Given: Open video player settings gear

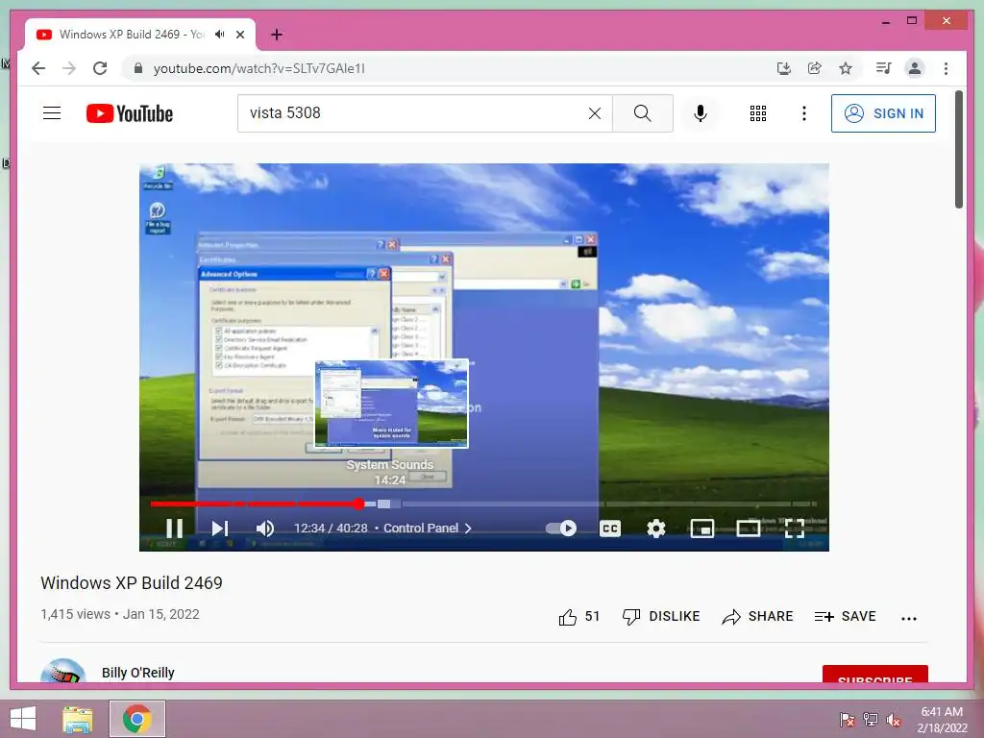Looking at the screenshot, I should coord(655,529).
